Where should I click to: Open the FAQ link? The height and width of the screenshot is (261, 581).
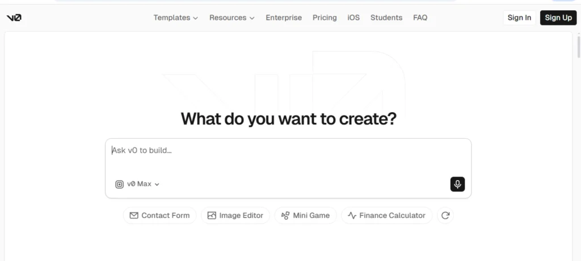[420, 18]
